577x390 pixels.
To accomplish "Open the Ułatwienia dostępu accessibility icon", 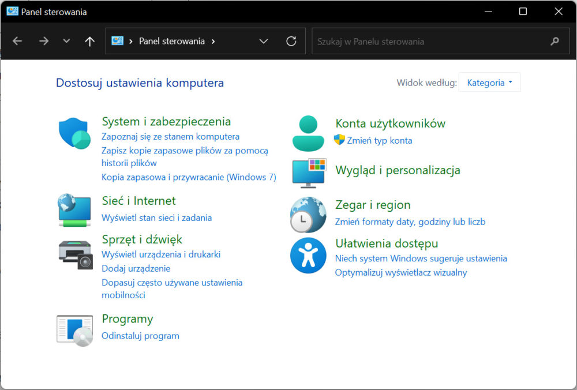I will coord(308,256).
